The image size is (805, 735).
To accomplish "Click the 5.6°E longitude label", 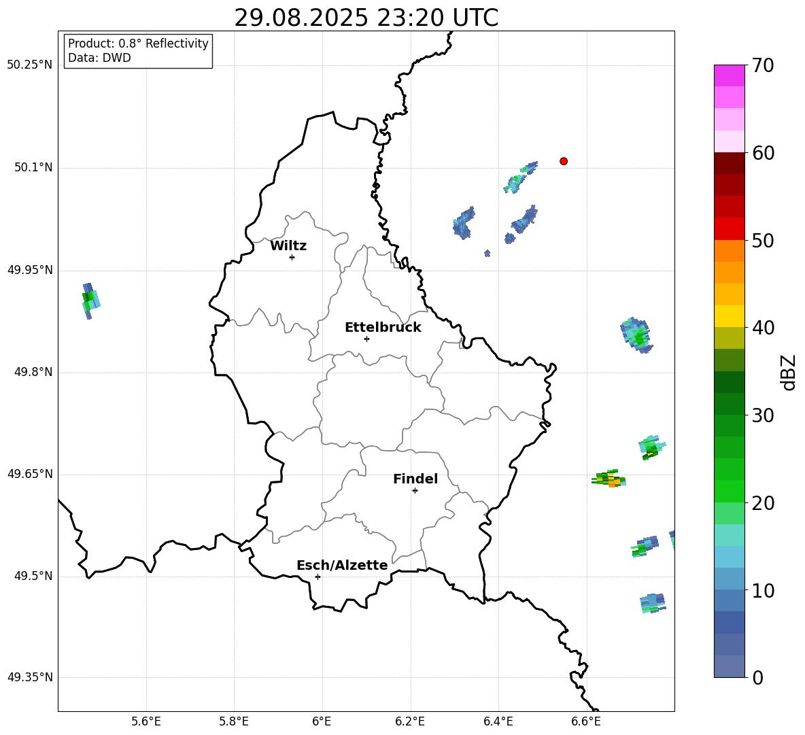I will tap(146, 721).
